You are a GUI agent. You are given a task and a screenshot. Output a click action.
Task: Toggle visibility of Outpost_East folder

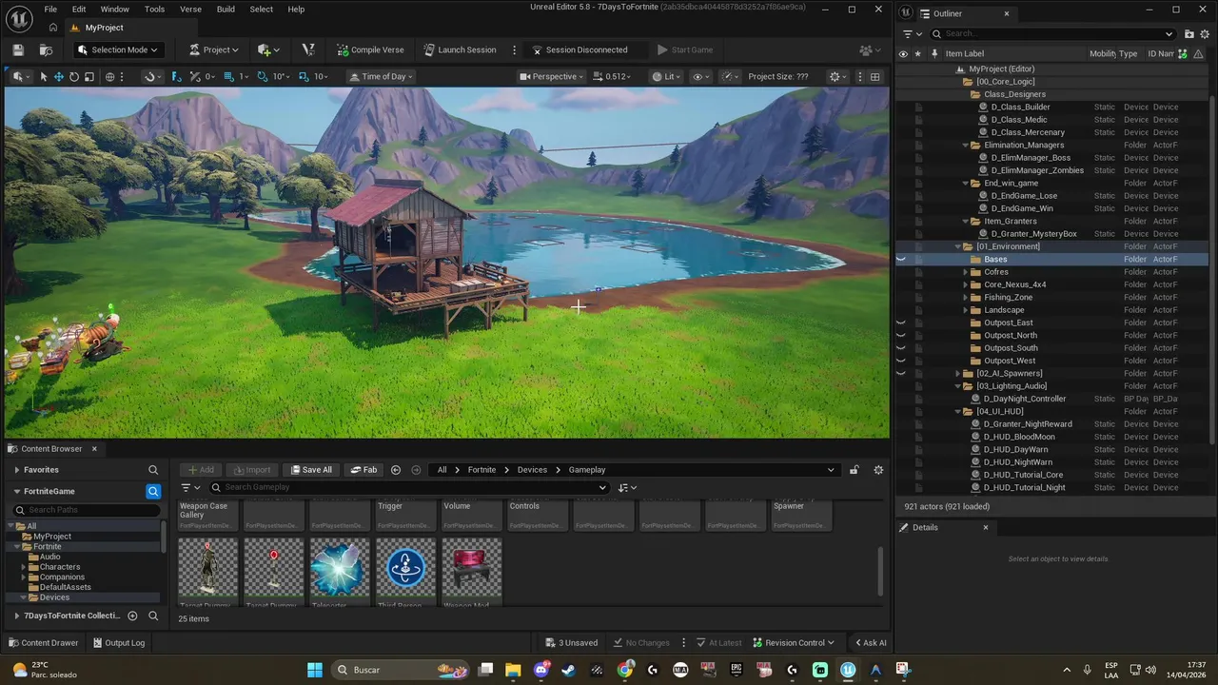[x=901, y=323]
